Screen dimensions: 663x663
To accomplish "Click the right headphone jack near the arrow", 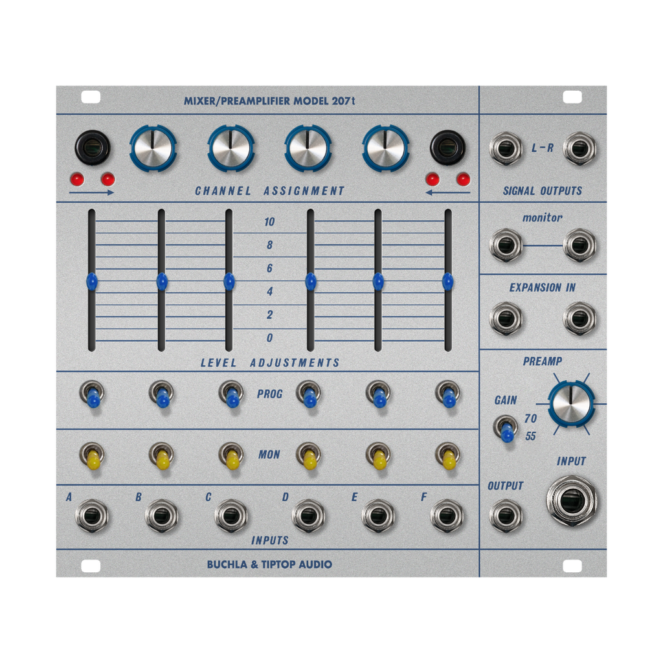I will [x=447, y=149].
